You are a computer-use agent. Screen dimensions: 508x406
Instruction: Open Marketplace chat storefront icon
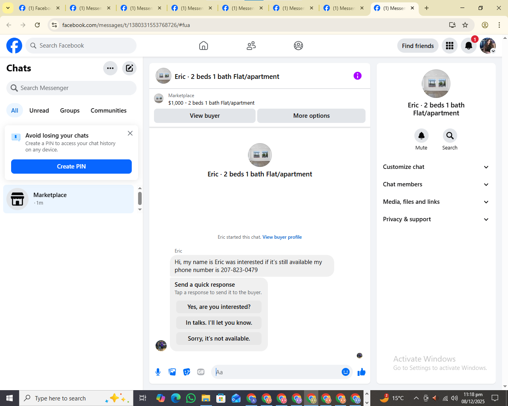point(17,199)
